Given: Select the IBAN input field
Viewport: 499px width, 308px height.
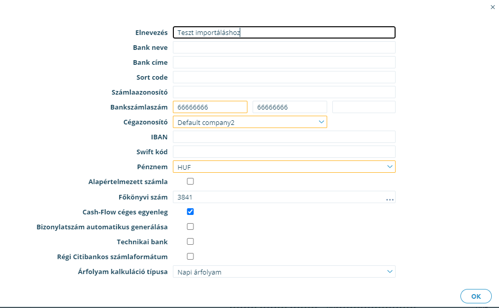Looking at the screenshot, I should coord(284,137).
